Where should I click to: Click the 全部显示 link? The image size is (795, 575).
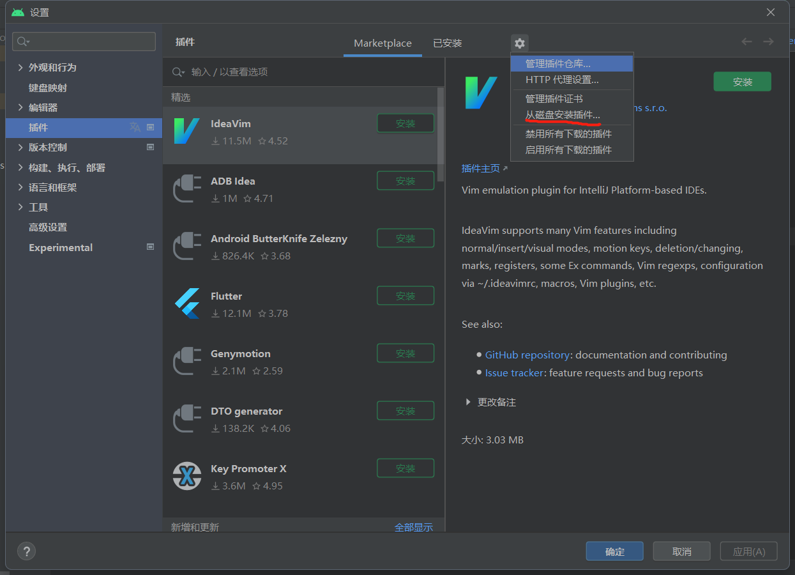[x=413, y=527]
